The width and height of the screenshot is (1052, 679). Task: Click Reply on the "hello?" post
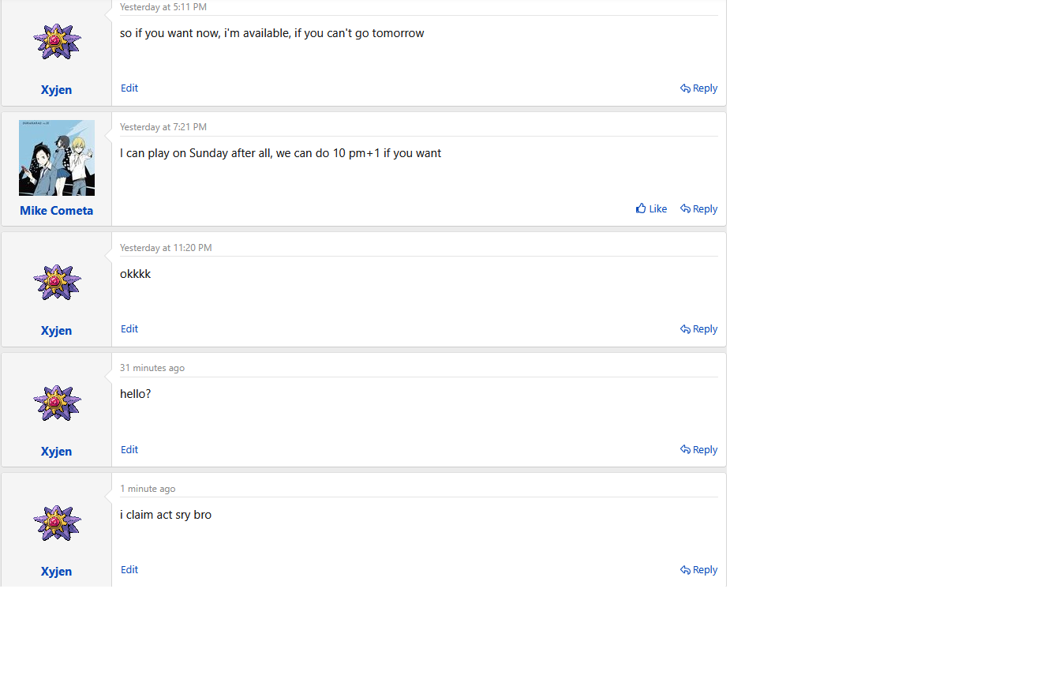pos(699,449)
